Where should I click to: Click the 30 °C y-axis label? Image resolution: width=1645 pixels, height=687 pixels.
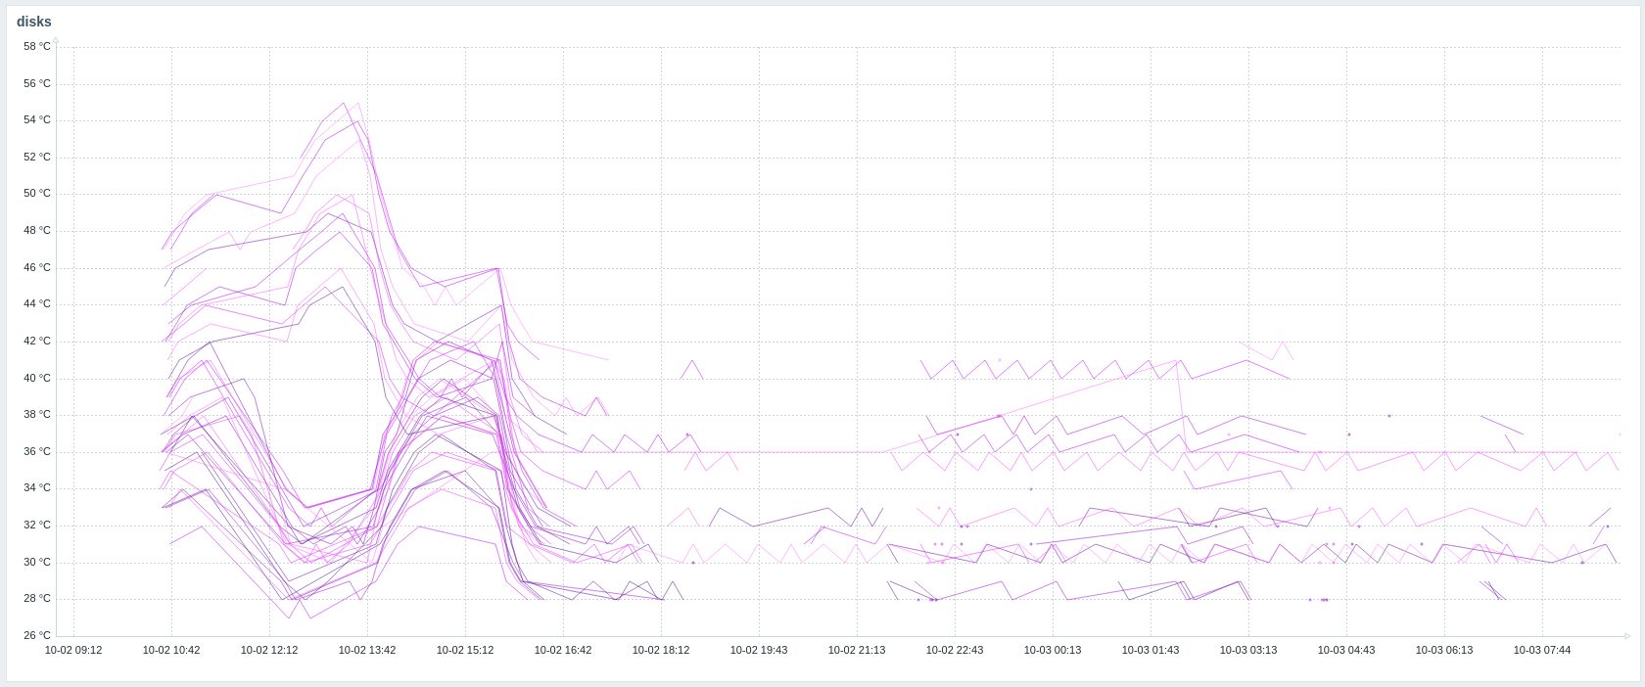[x=37, y=562]
